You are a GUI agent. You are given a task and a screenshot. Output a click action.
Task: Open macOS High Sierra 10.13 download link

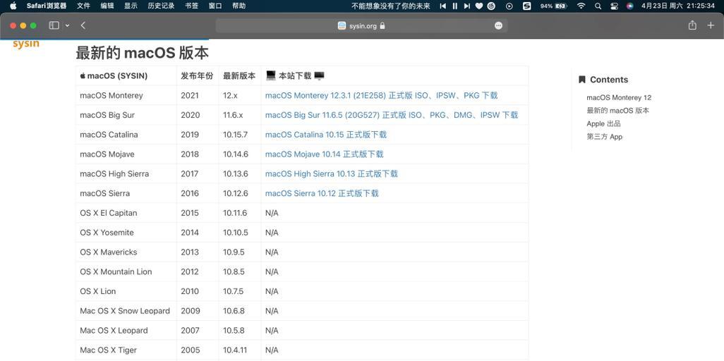[332, 173]
